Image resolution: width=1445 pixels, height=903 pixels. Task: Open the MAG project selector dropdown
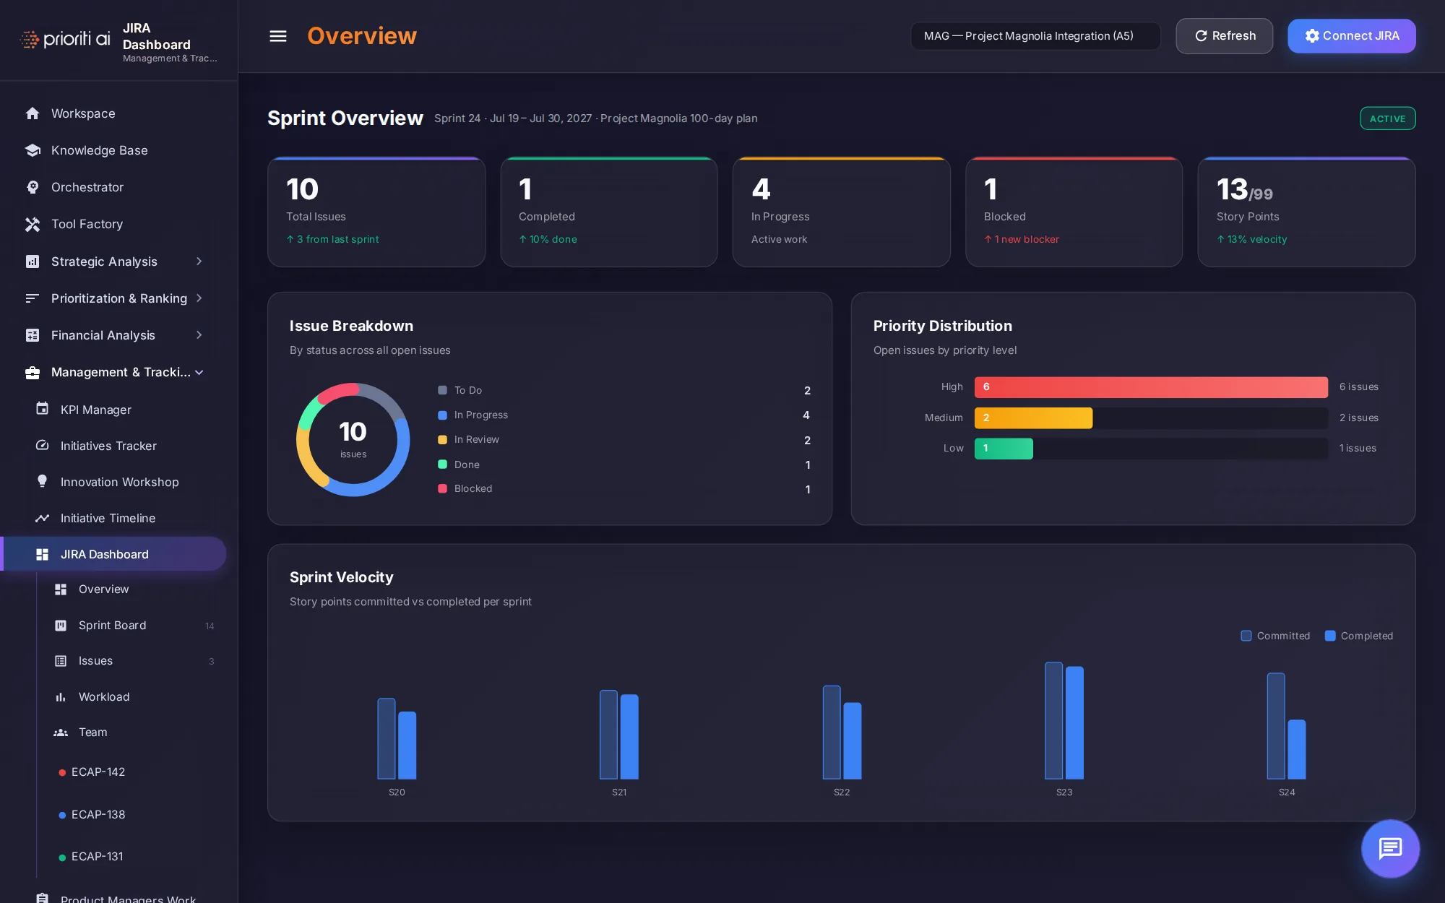(x=1035, y=36)
